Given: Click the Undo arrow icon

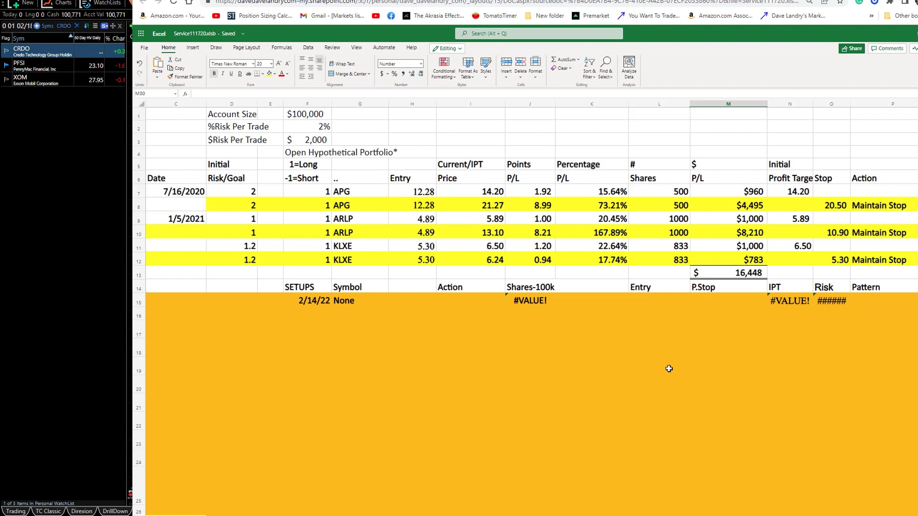Looking at the screenshot, I should (140, 63).
